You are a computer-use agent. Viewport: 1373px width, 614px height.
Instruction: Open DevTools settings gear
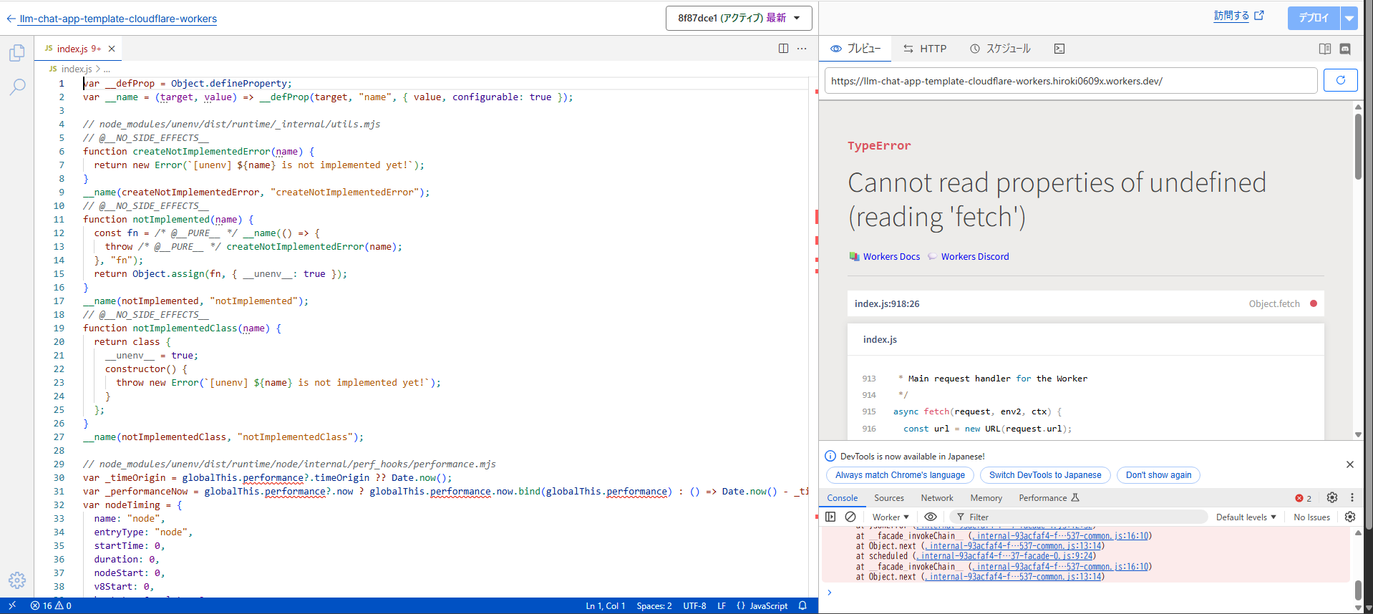(1331, 497)
